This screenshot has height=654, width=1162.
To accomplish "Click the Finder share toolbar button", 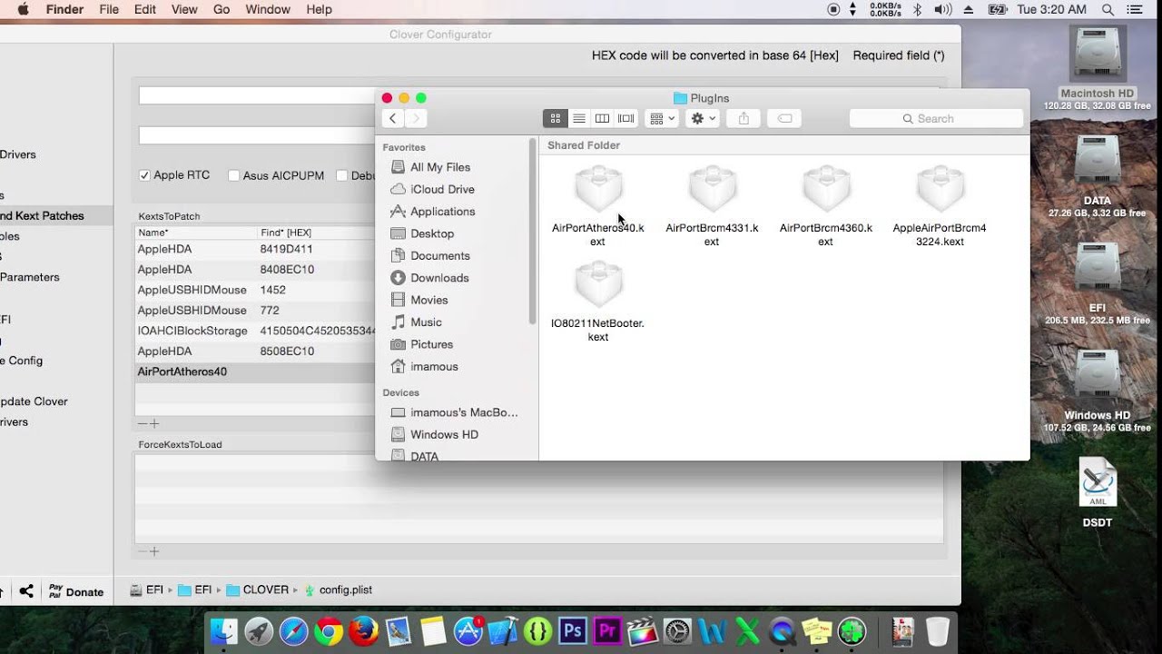I will pyautogui.click(x=743, y=119).
